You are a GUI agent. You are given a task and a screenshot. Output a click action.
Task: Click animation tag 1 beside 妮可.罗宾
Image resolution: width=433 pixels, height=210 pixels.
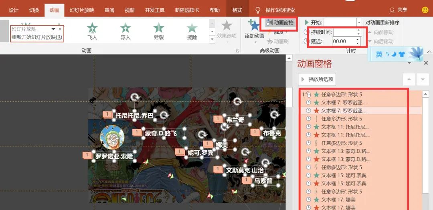180,152
